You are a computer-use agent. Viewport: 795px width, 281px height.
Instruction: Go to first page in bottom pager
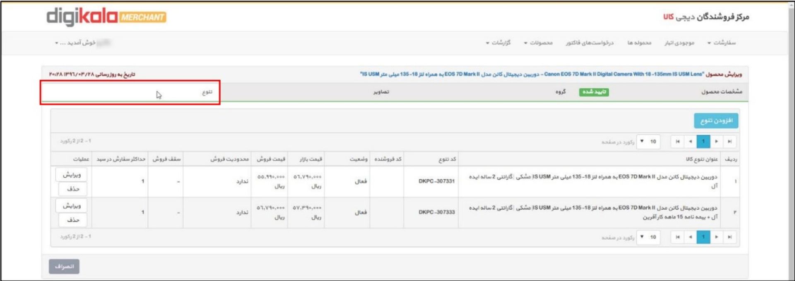coord(730,237)
